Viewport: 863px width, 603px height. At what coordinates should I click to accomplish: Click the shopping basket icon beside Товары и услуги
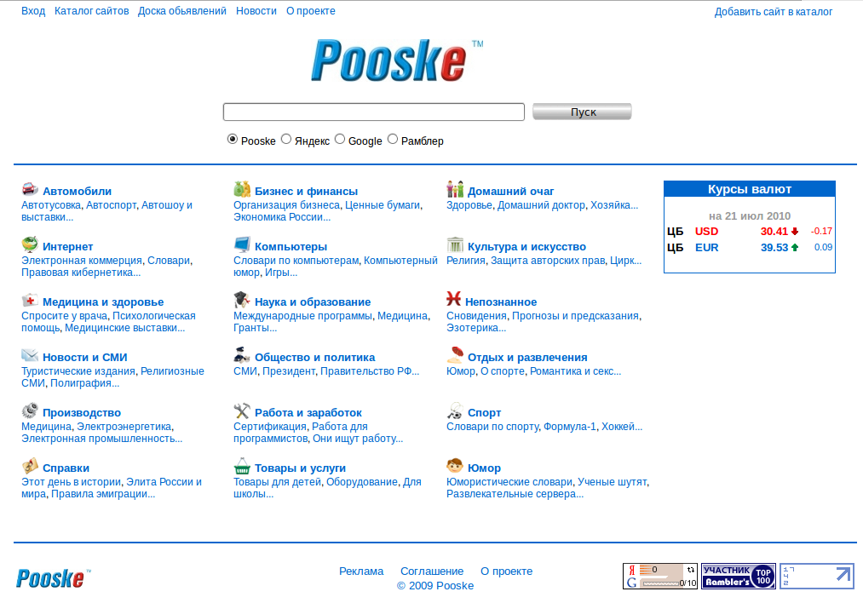[x=242, y=466]
